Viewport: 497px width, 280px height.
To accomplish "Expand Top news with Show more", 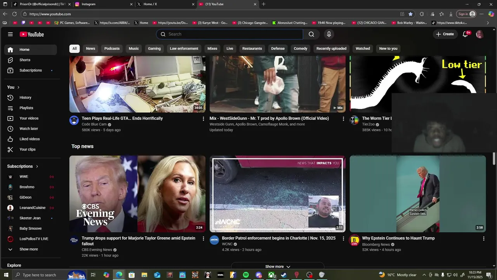I will click(x=278, y=267).
